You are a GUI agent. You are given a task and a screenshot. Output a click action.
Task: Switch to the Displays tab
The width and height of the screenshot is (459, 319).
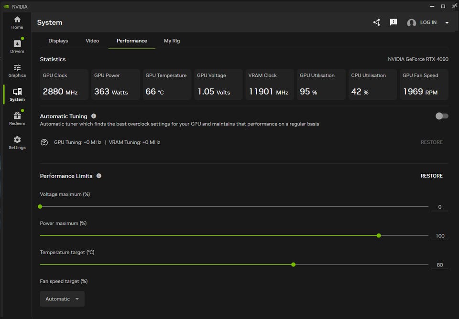pyautogui.click(x=58, y=41)
